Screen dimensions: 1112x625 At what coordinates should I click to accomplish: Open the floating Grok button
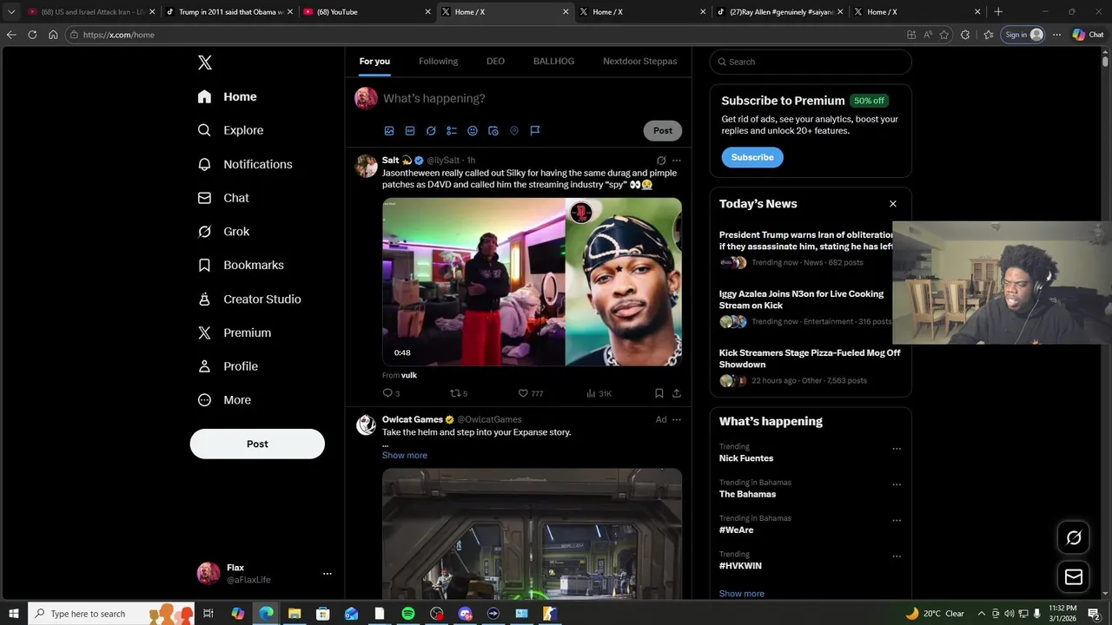(x=1074, y=537)
